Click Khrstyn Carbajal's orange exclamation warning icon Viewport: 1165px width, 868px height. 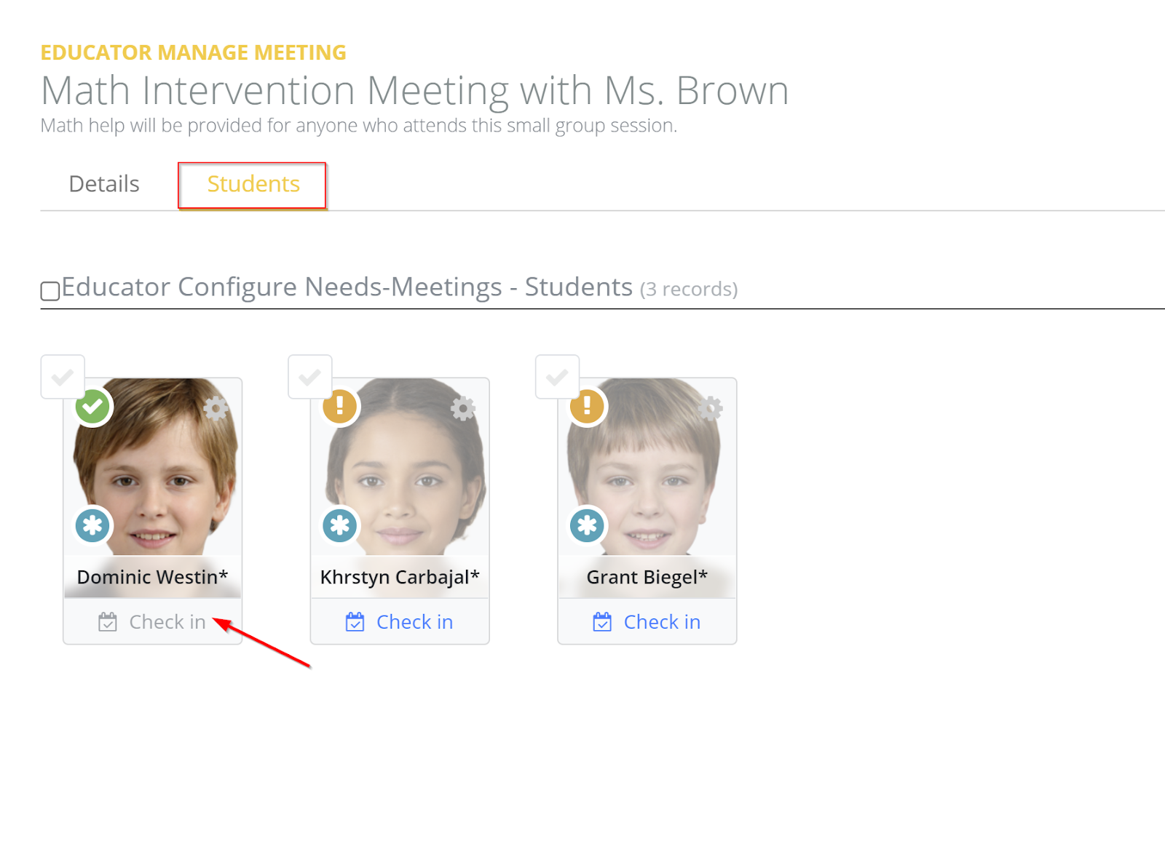click(x=340, y=407)
